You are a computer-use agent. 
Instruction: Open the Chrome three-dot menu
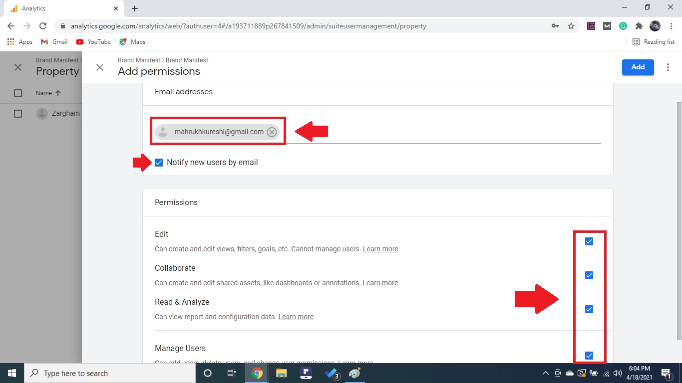click(671, 26)
